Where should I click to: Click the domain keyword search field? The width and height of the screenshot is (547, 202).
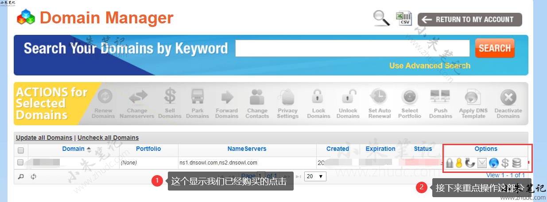coord(352,49)
